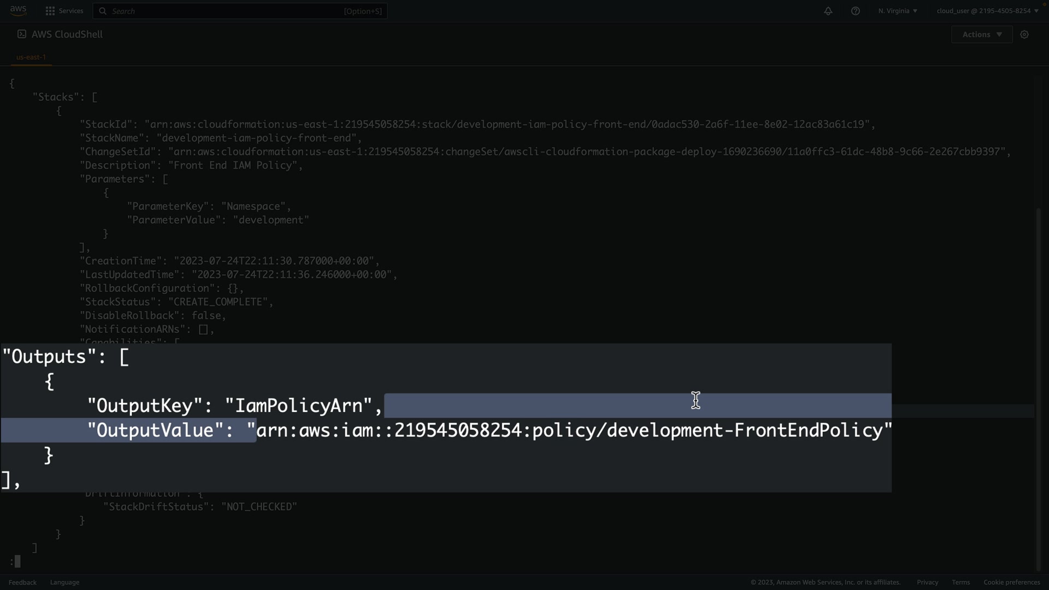
Task: Expand the cloud_user account menu
Action: [x=987, y=11]
